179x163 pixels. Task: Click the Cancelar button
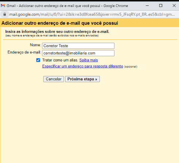click(x=54, y=79)
